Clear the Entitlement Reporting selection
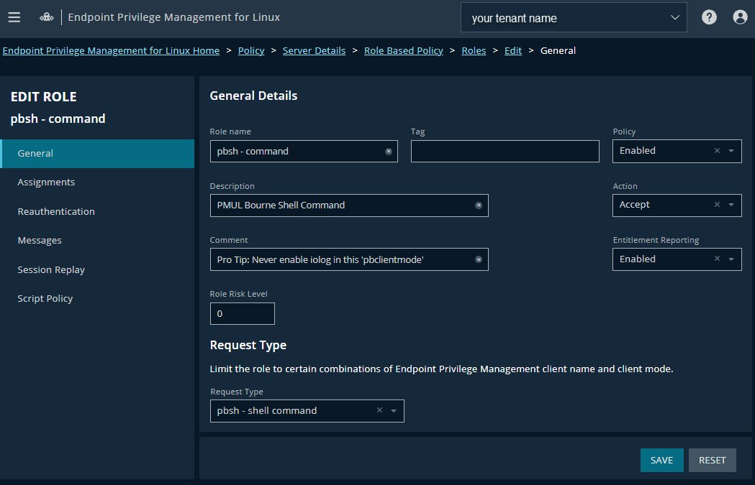 pos(717,259)
